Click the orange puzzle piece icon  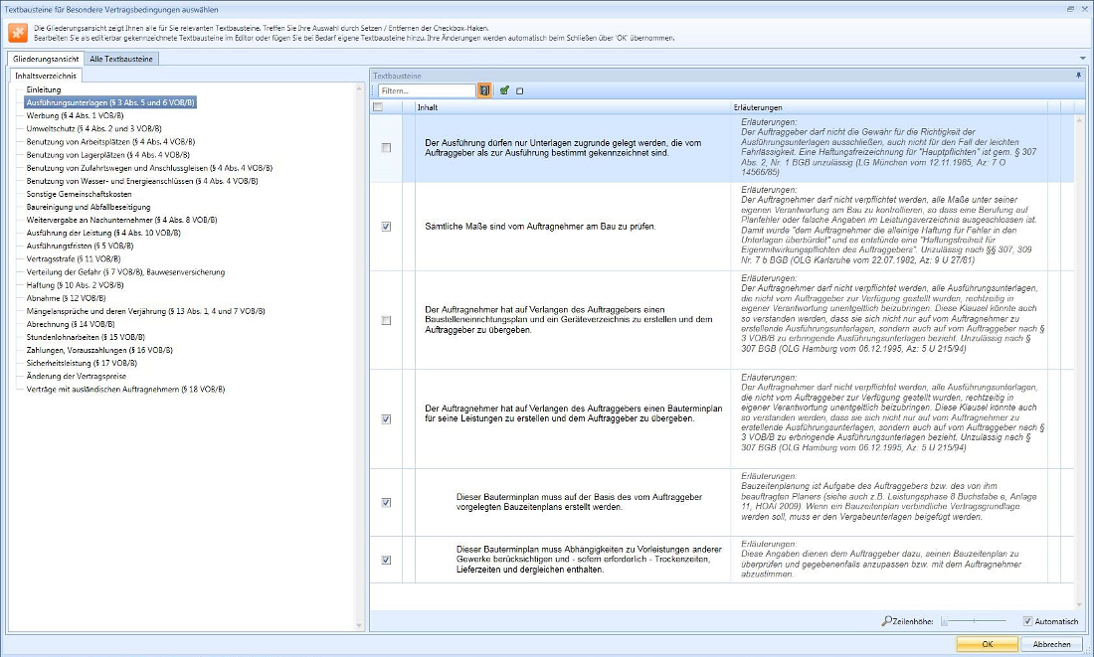[x=17, y=32]
